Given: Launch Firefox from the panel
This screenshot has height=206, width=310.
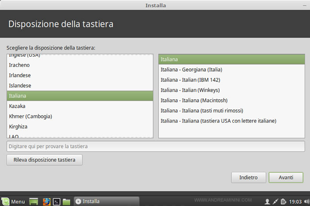Looking at the screenshot, I should click(46, 202).
